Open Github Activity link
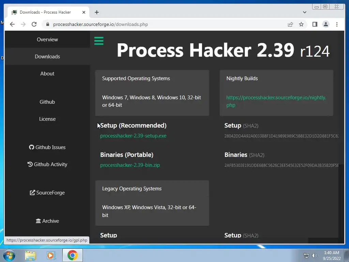349x262 pixels. (x=47, y=164)
